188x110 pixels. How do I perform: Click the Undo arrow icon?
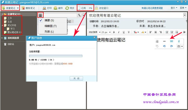[x=164, y=46]
